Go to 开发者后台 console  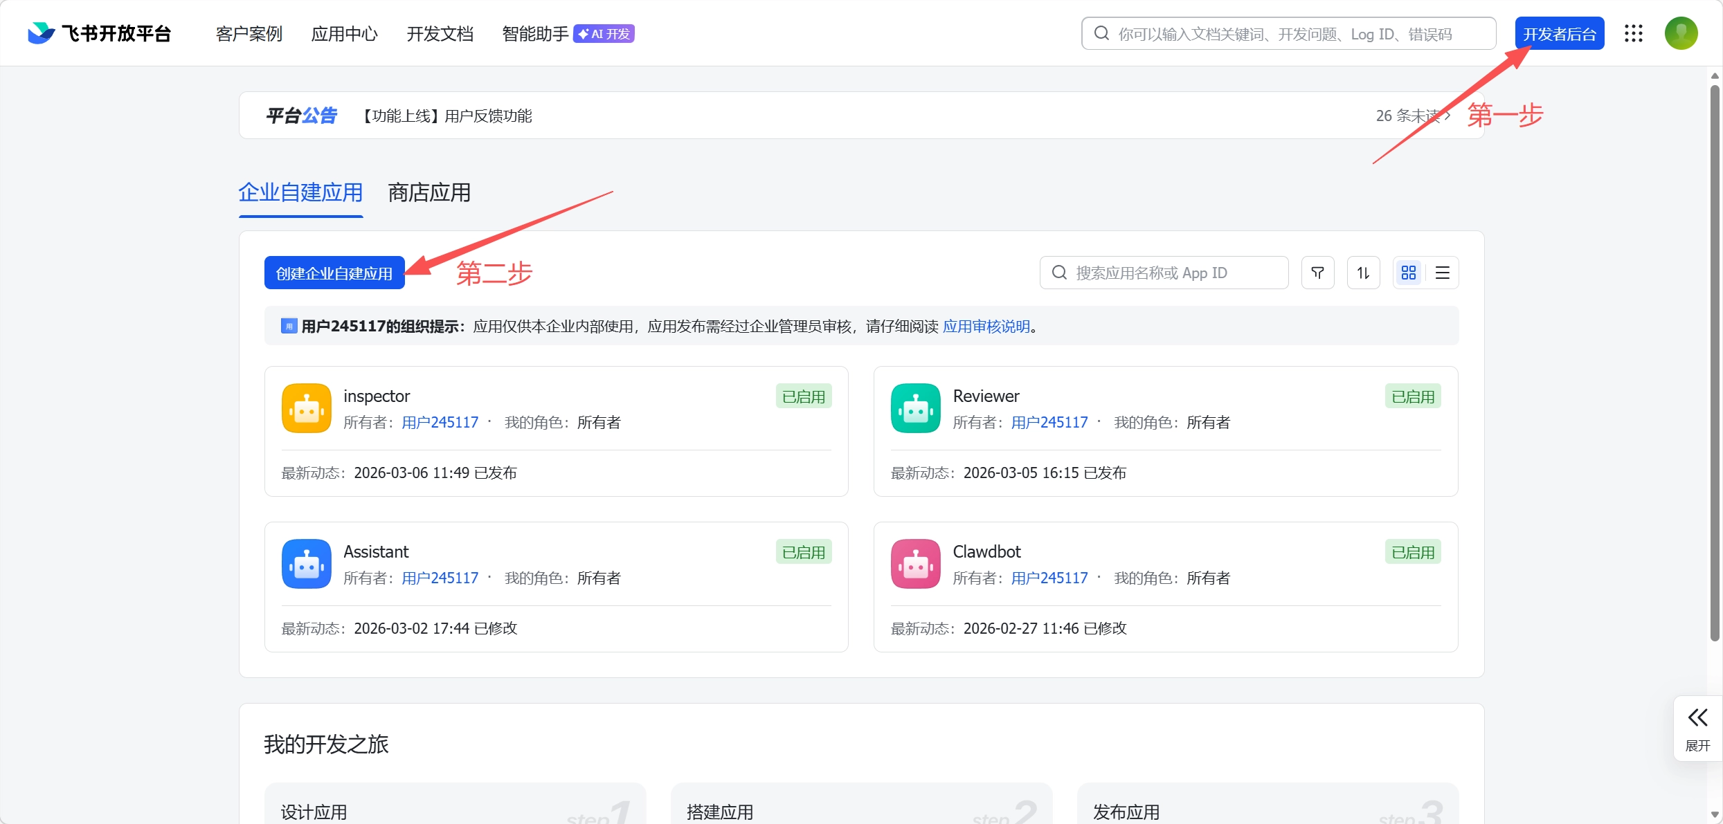(x=1559, y=34)
